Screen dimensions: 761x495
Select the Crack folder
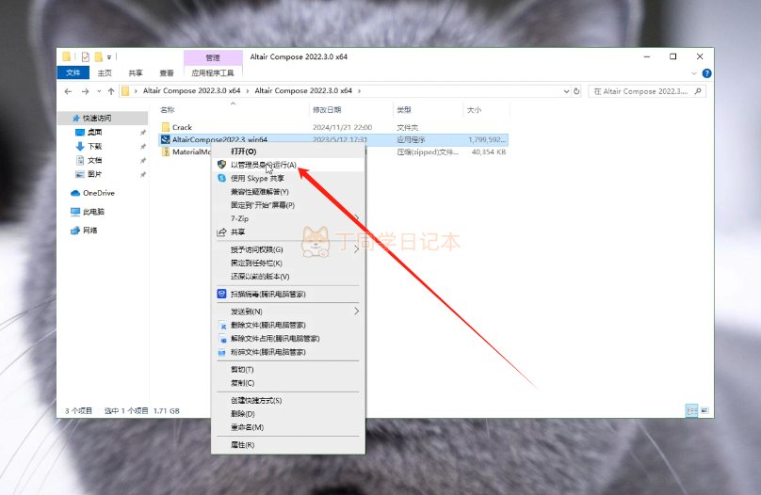click(x=182, y=127)
